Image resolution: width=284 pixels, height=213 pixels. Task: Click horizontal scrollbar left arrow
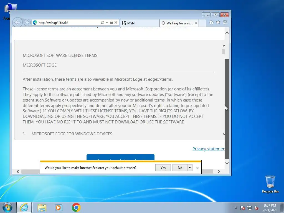point(18,171)
